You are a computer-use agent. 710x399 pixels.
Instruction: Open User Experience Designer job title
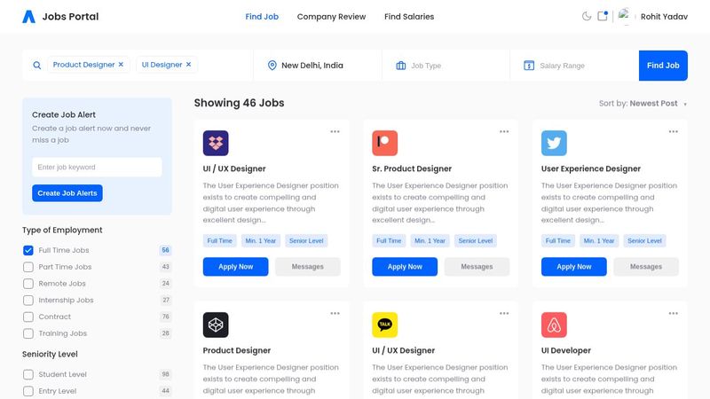point(591,168)
